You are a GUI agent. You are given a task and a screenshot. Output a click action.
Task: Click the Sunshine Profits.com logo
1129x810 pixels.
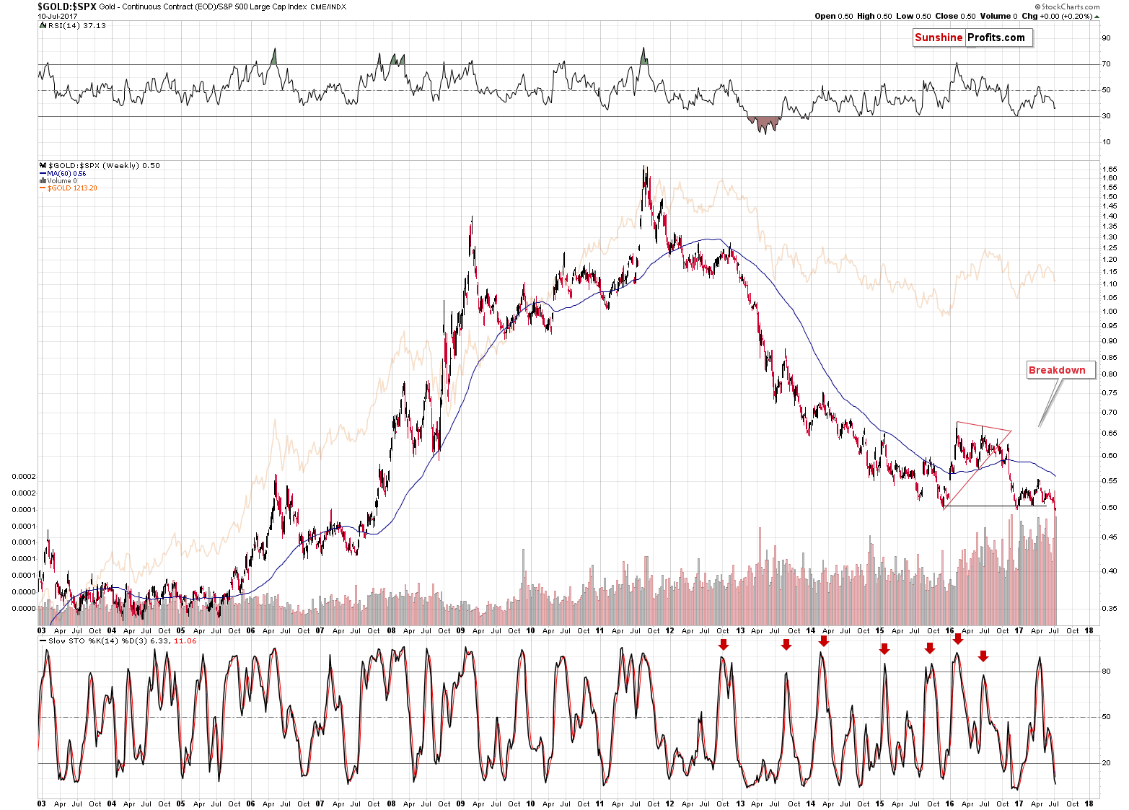pos(972,38)
